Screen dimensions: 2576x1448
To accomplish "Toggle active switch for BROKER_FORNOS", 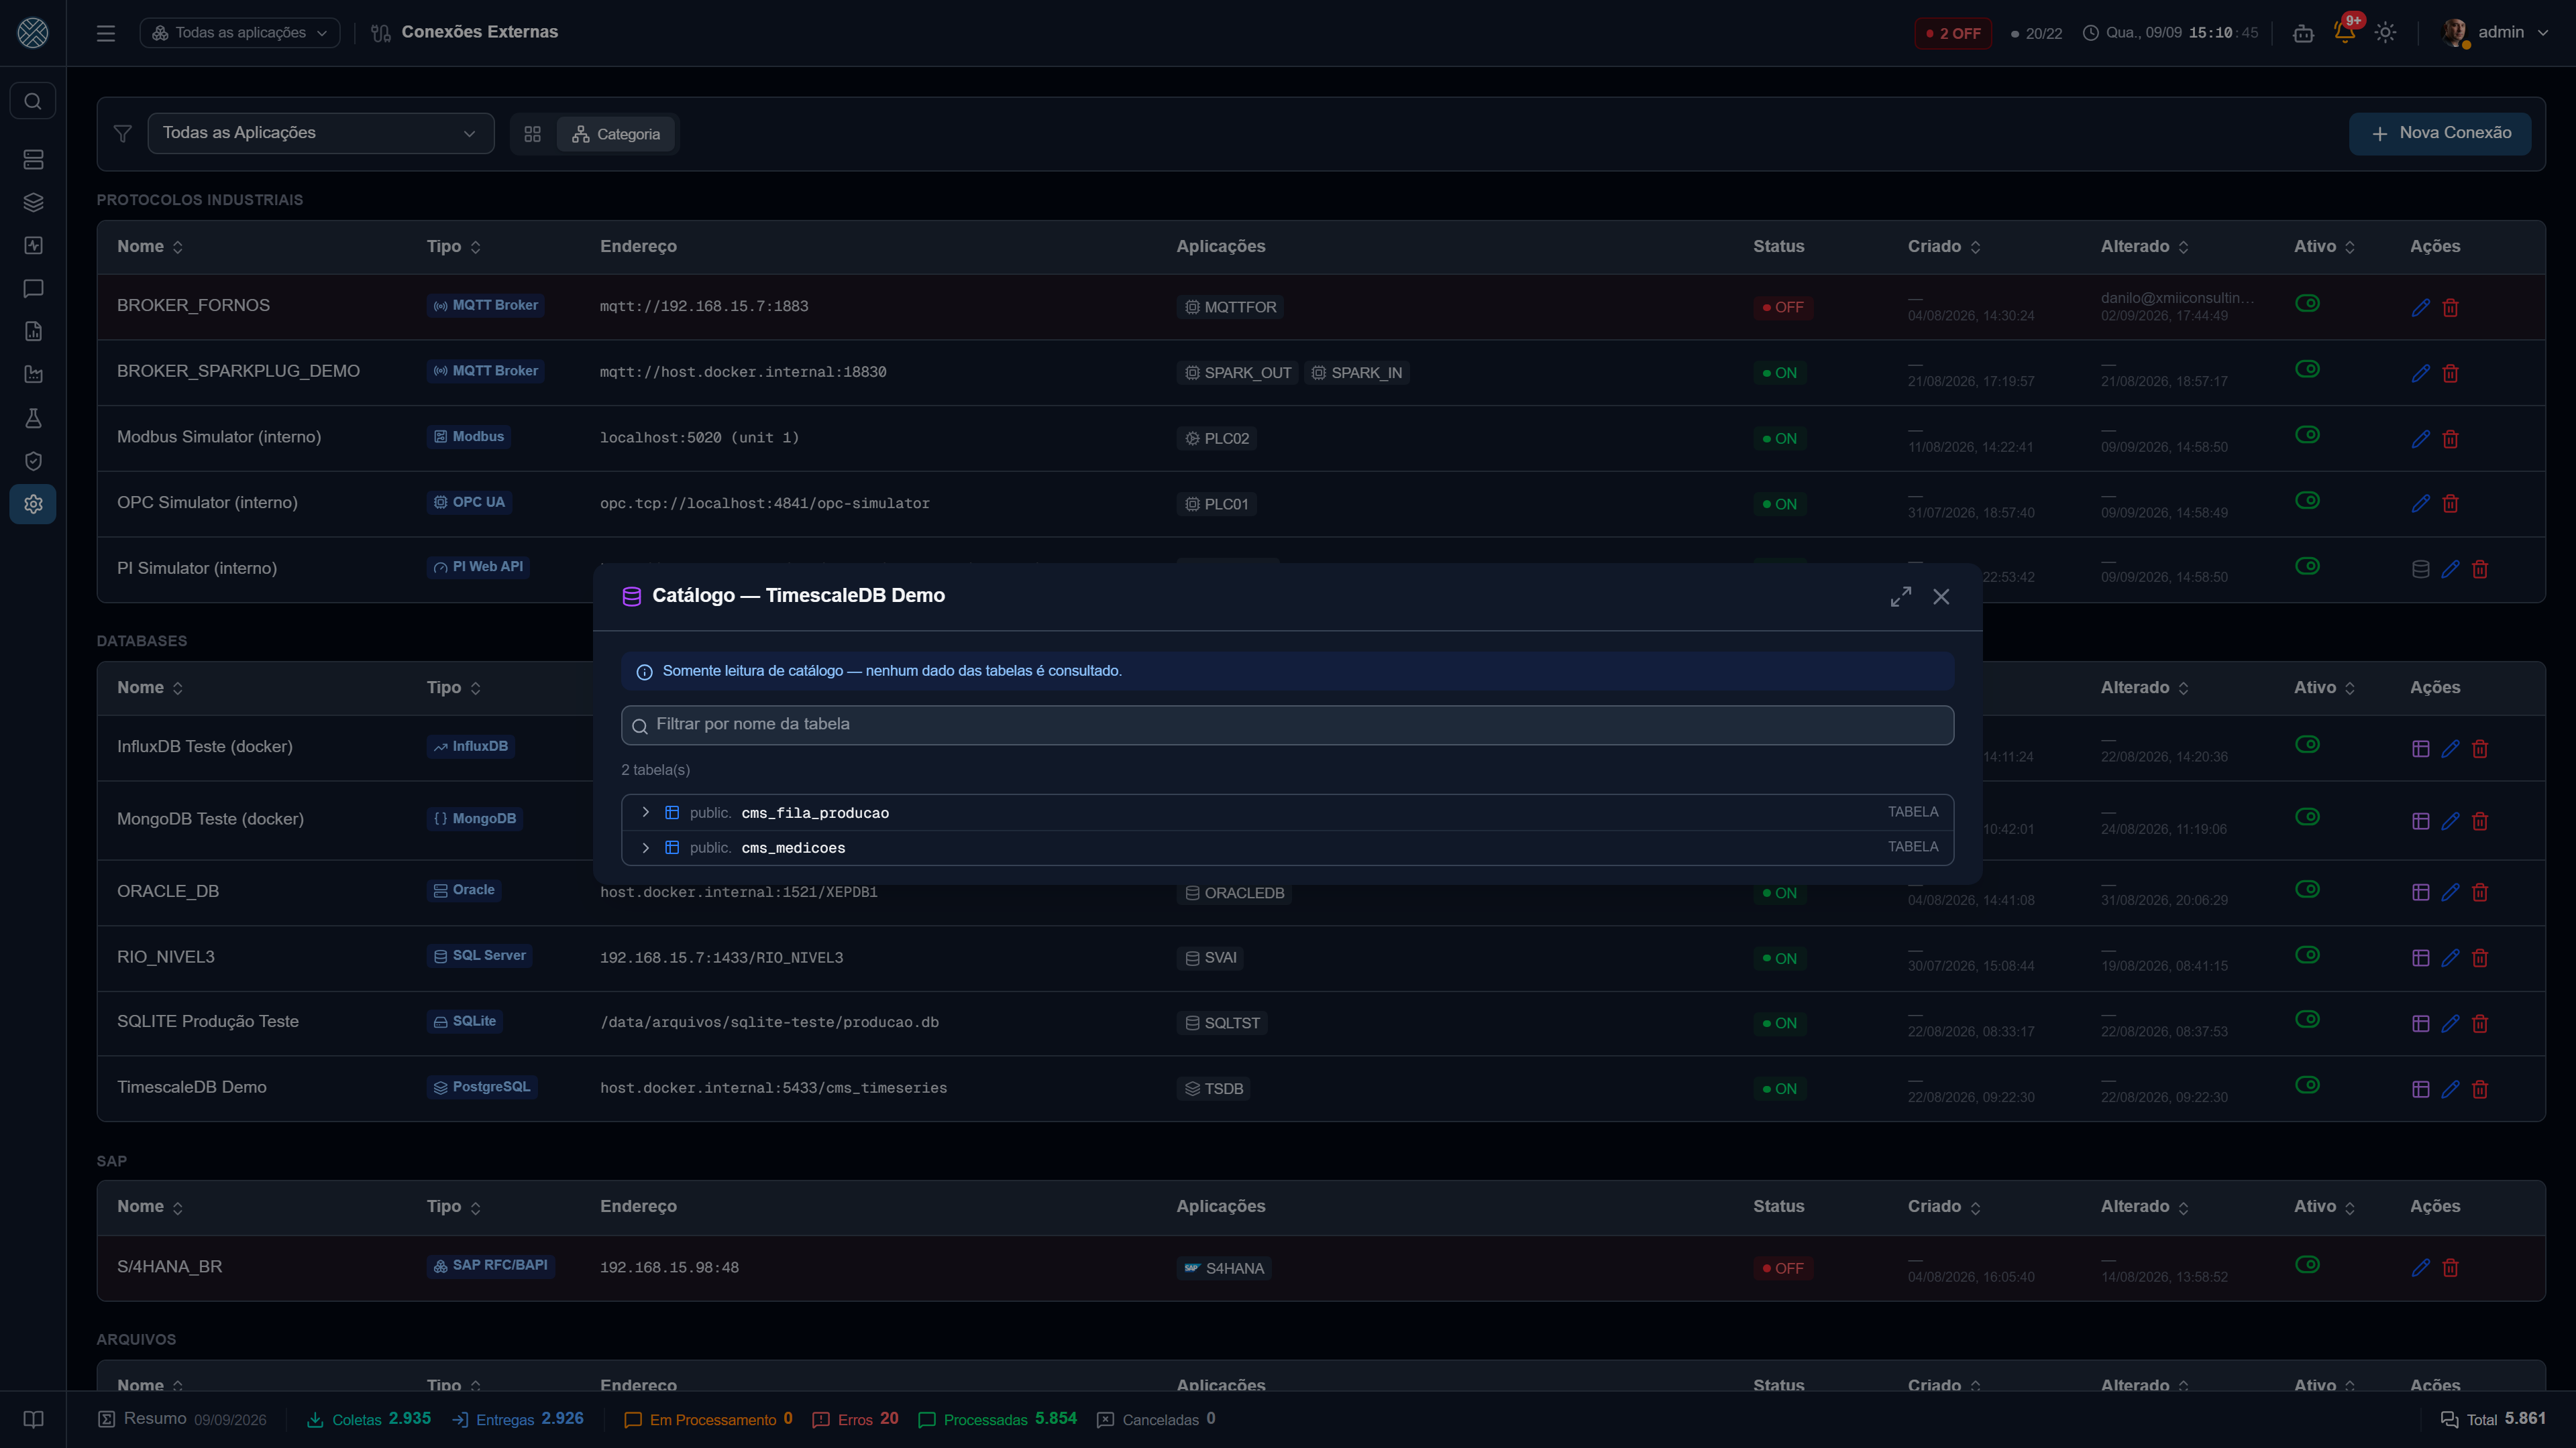I will [2307, 304].
